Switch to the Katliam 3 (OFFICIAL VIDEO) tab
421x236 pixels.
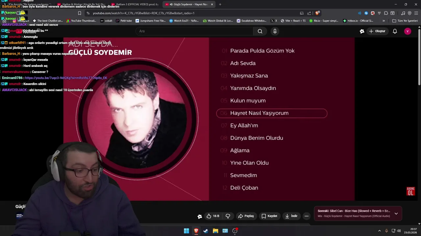136,4
